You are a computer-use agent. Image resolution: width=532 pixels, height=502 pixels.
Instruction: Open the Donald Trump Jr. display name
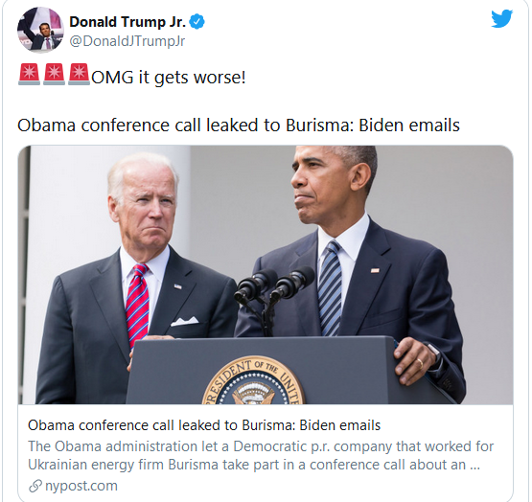pos(127,22)
